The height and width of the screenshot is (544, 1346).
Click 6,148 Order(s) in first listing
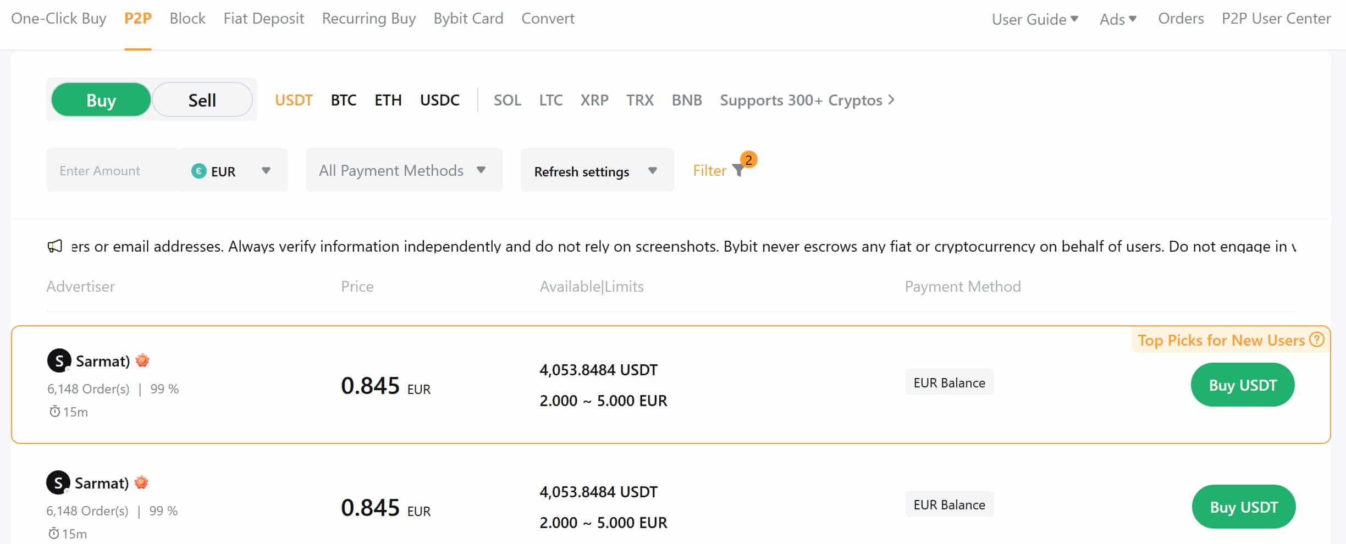(89, 389)
